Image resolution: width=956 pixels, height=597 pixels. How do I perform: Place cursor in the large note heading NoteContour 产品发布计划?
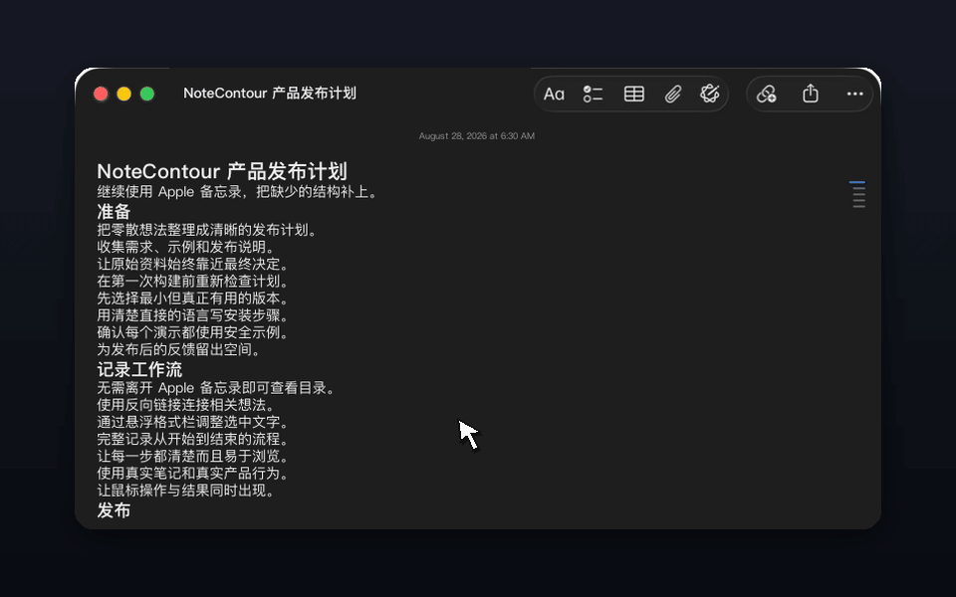[x=222, y=171]
